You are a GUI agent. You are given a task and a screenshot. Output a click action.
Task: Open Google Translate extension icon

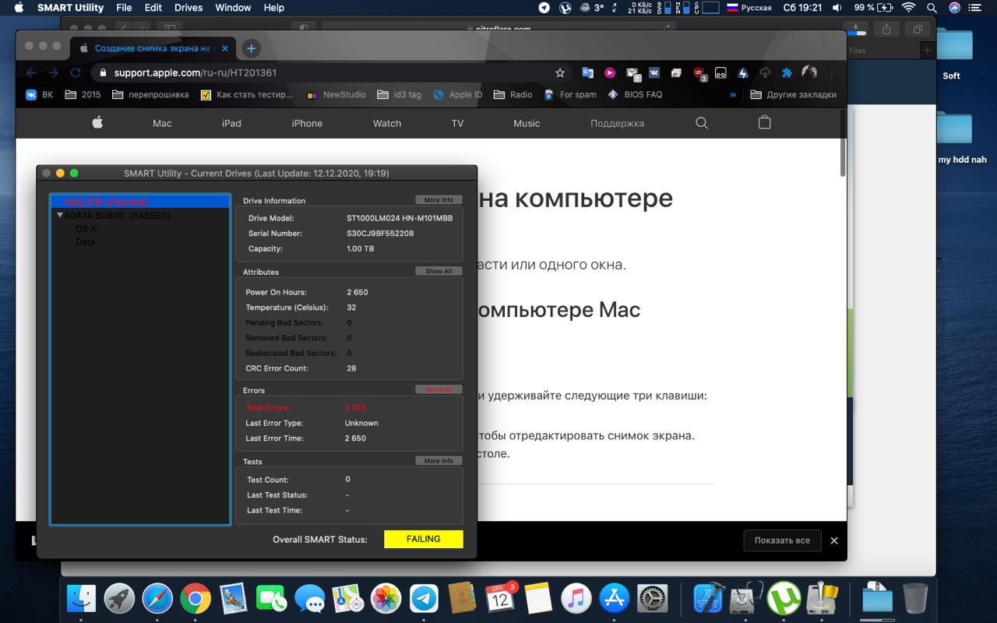(588, 72)
